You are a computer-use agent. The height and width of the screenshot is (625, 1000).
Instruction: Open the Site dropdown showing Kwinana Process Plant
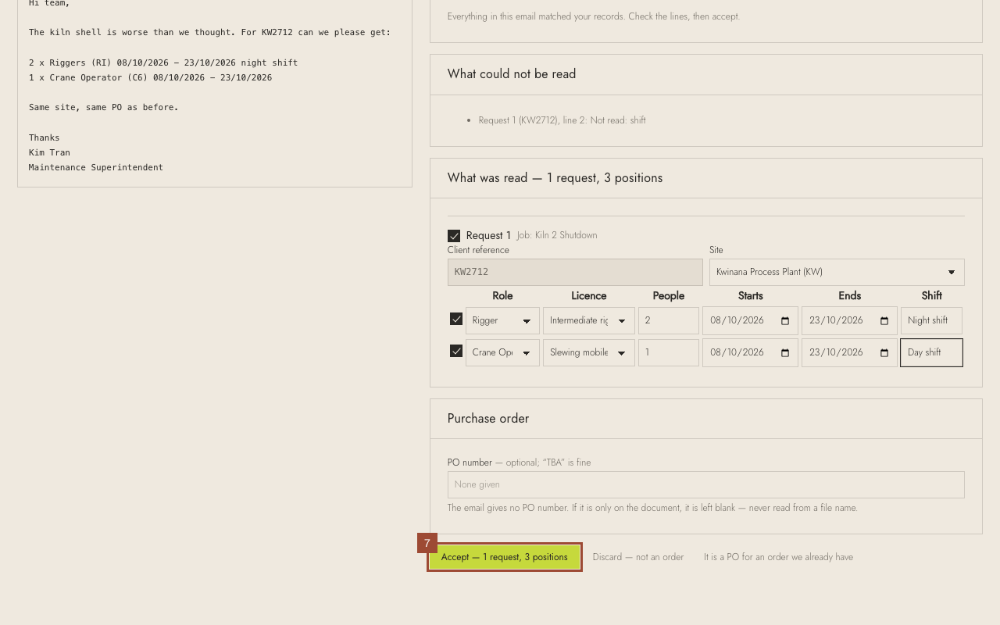(x=837, y=272)
